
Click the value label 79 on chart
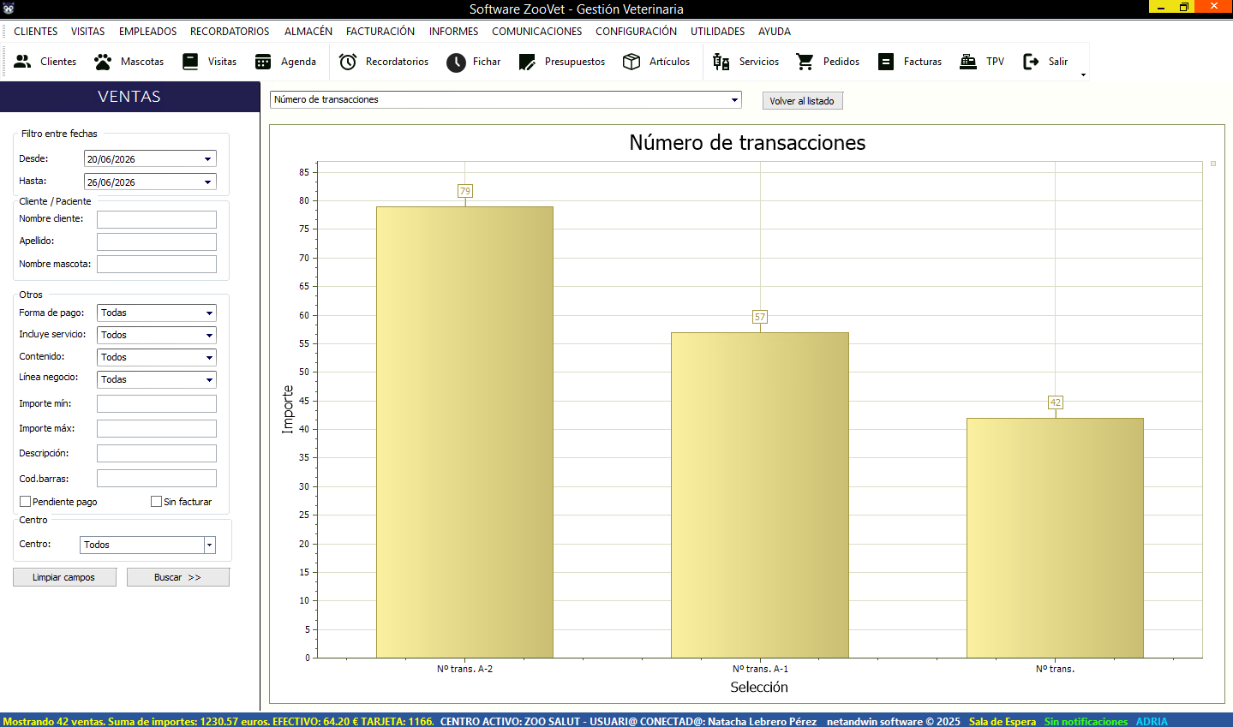[x=465, y=191]
